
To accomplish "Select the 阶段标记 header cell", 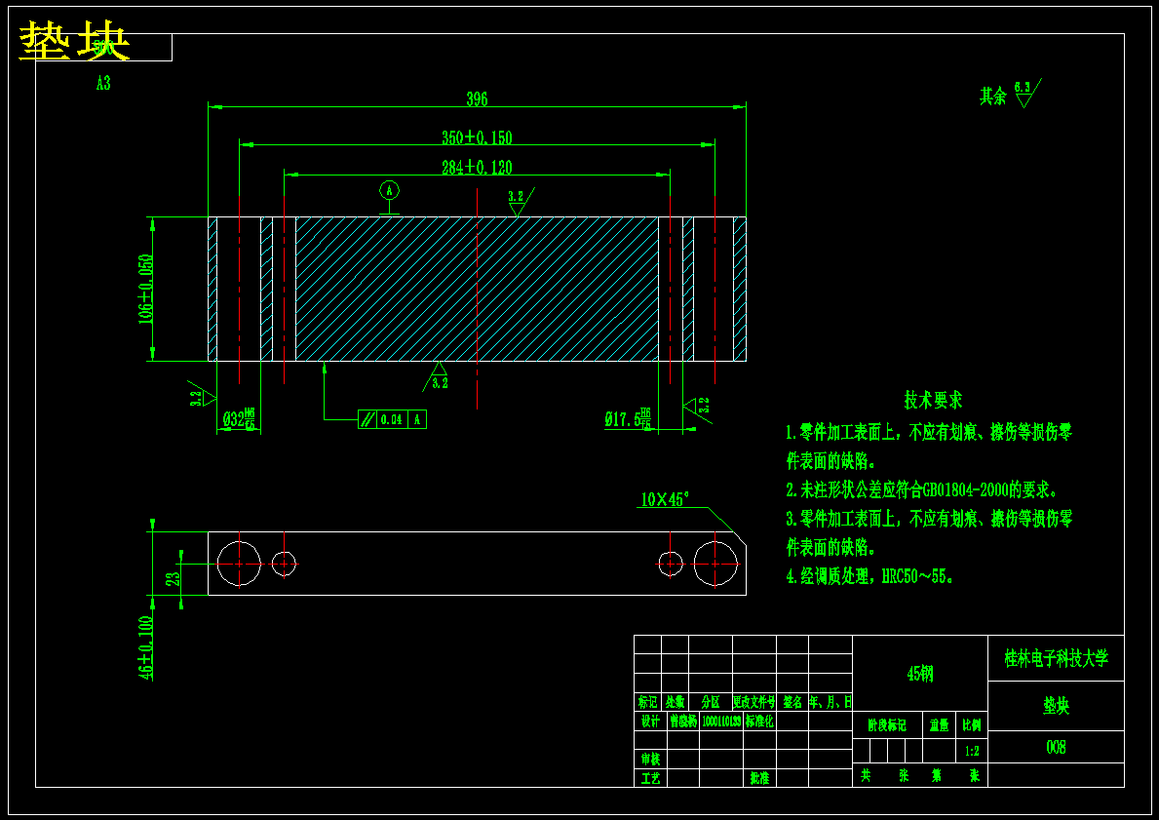I will [x=887, y=725].
